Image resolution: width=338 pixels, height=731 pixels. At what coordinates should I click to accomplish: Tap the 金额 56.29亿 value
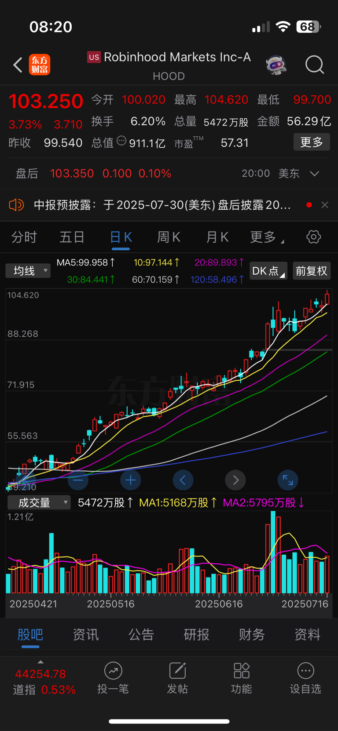click(x=309, y=121)
